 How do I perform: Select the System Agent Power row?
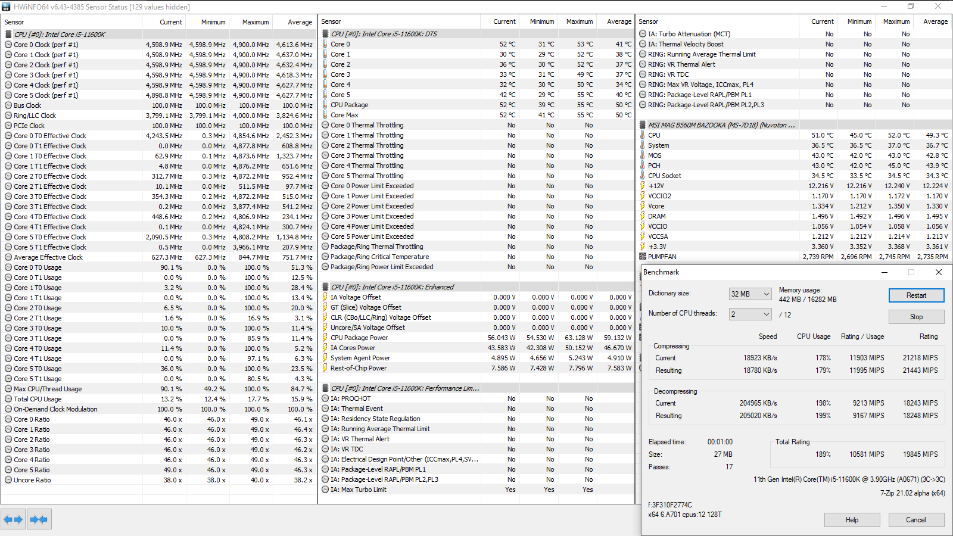(x=476, y=358)
